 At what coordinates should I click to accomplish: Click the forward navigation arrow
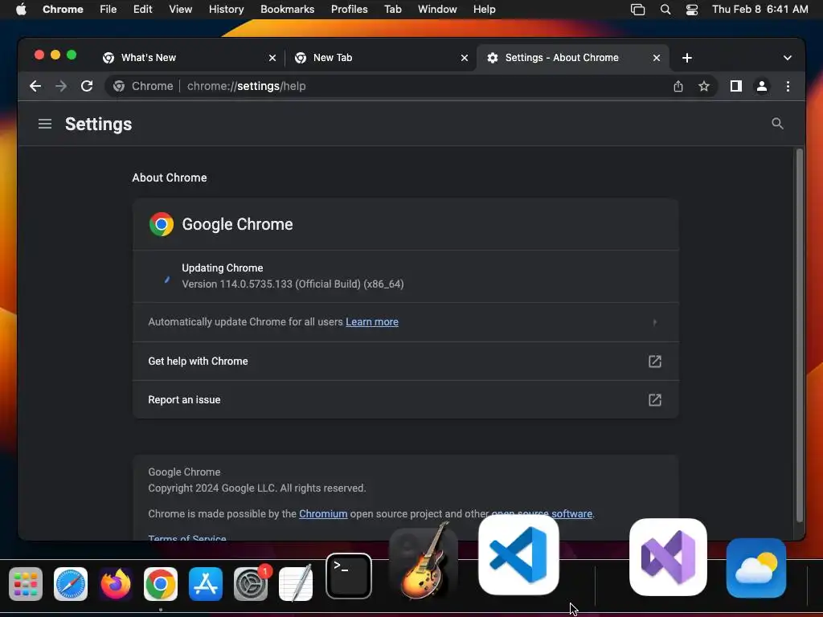tap(61, 86)
